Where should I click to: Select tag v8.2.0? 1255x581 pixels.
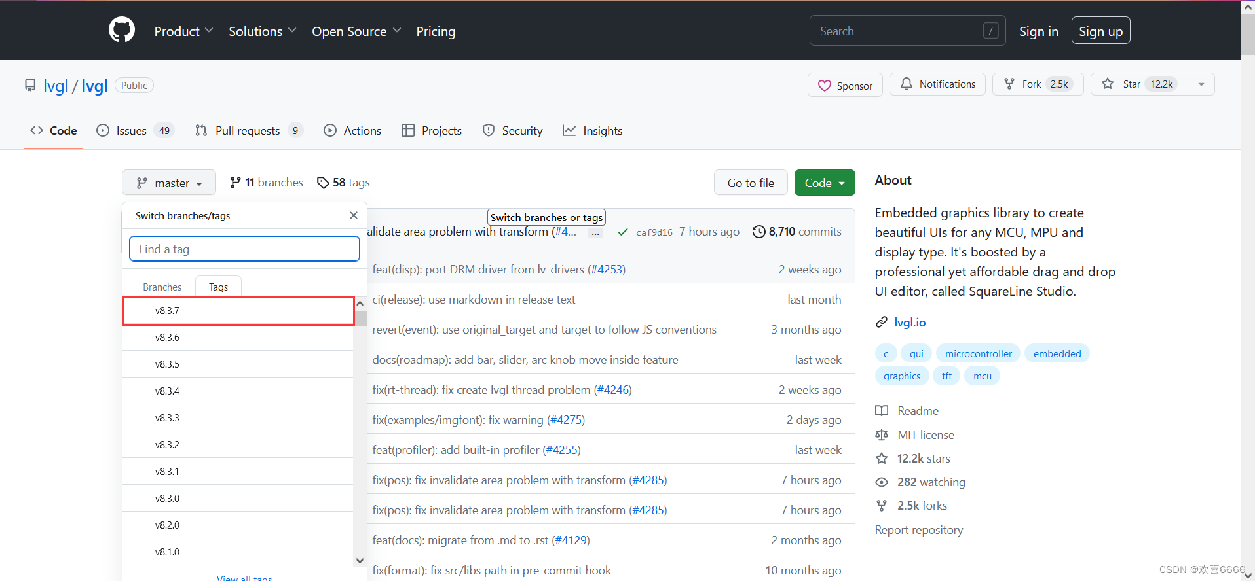tap(238, 525)
